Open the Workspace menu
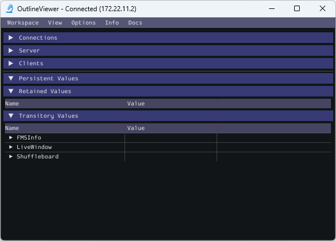The height and width of the screenshot is (241, 336). pyautogui.click(x=23, y=23)
